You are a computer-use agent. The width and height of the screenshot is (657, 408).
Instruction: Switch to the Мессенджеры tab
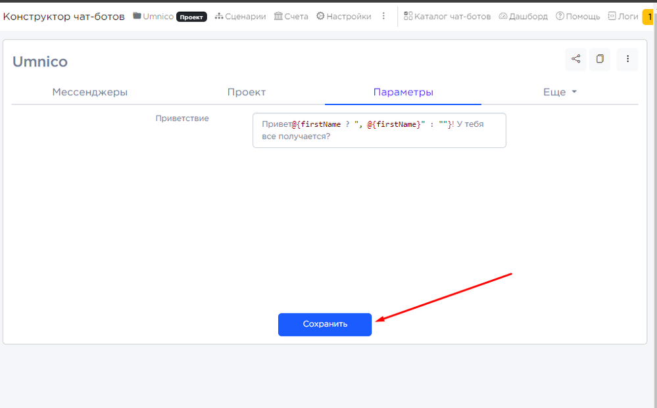click(x=89, y=92)
